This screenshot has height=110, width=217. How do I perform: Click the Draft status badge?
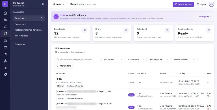coord(131,82)
